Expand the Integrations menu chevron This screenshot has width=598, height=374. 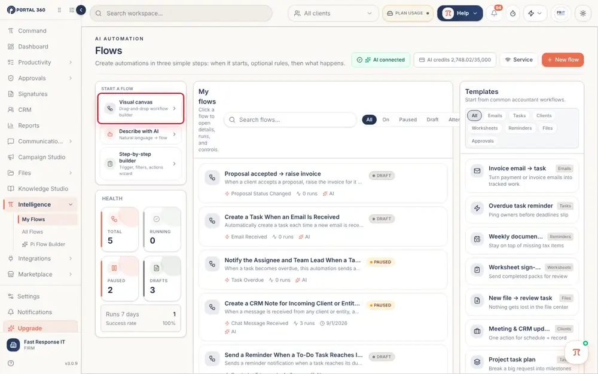[x=71, y=259]
